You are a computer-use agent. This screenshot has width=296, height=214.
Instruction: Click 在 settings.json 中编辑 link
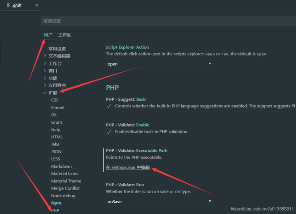tap(128, 167)
